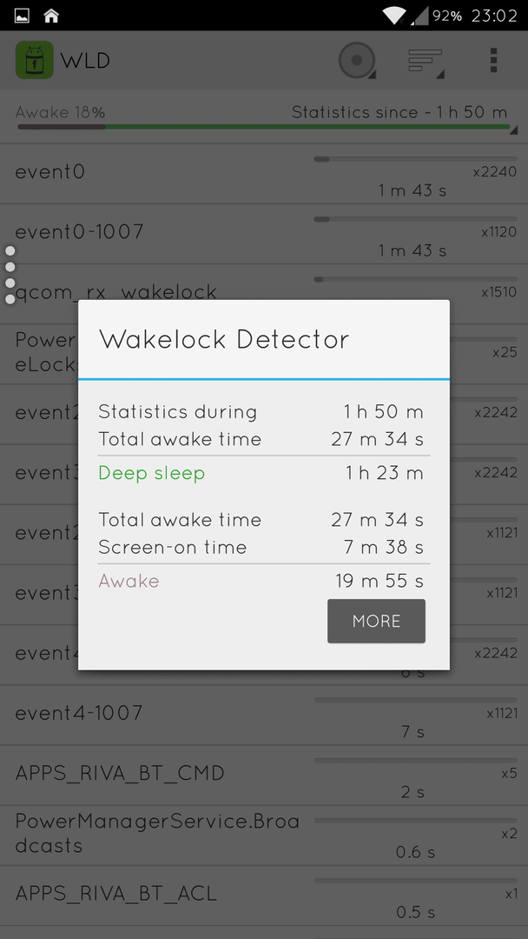Select the APPS_RIVA_BT_ACL row

coord(264,896)
